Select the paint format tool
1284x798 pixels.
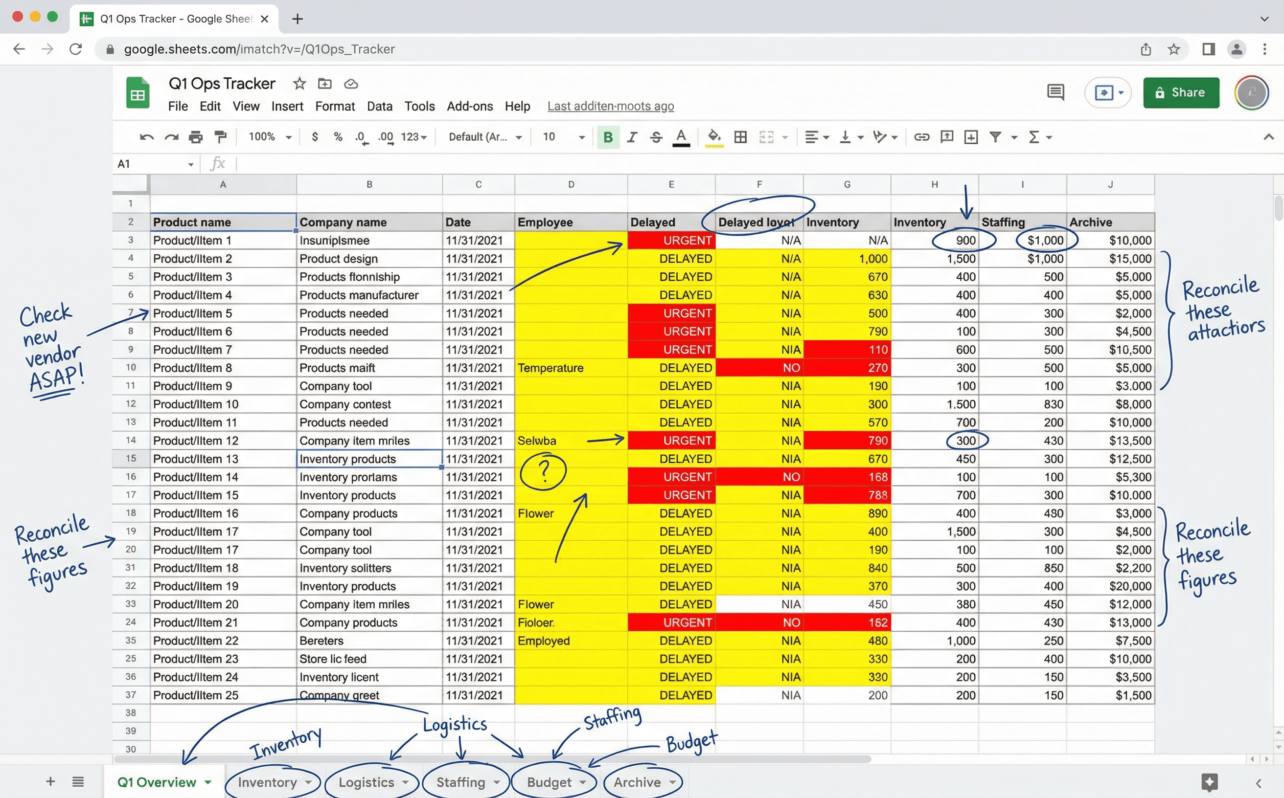click(220, 137)
